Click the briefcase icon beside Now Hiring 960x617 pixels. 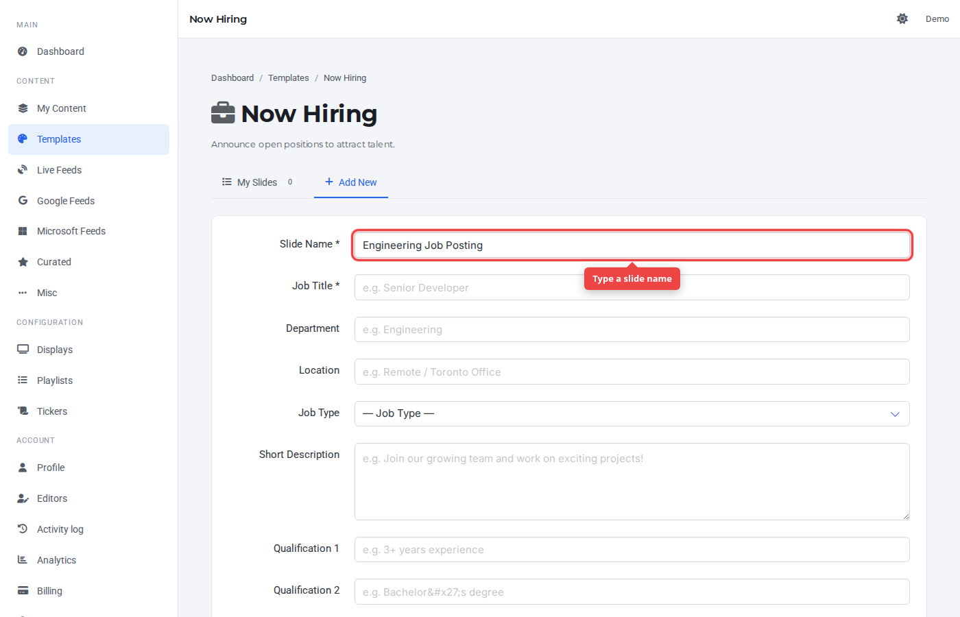(223, 113)
